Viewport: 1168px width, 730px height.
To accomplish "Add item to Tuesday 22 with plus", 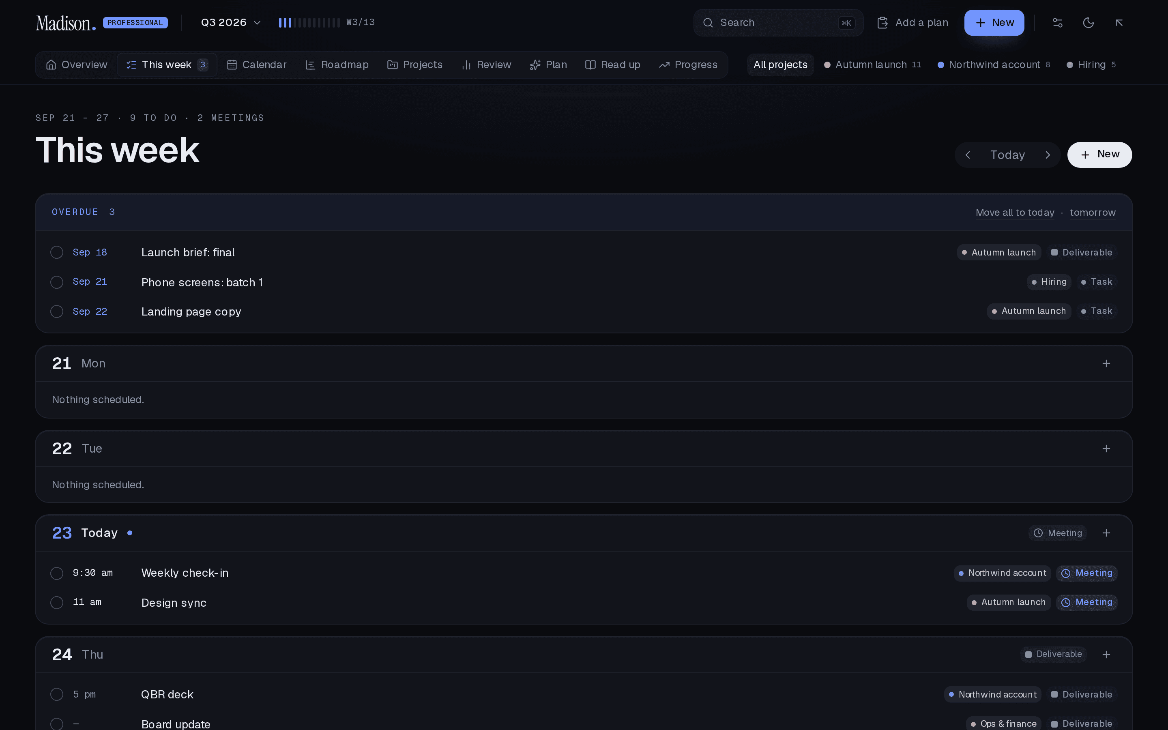I will pyautogui.click(x=1106, y=449).
